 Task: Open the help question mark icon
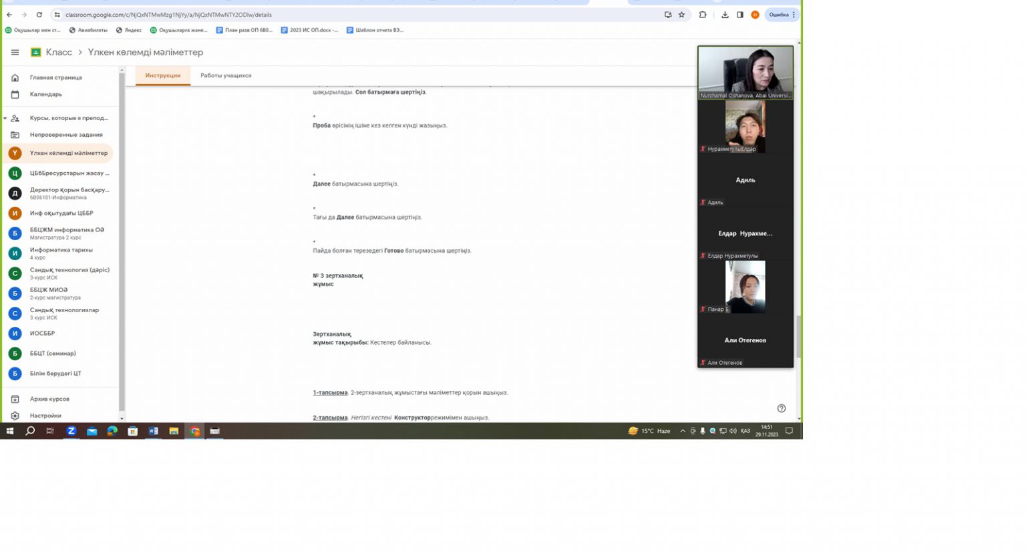coord(781,408)
